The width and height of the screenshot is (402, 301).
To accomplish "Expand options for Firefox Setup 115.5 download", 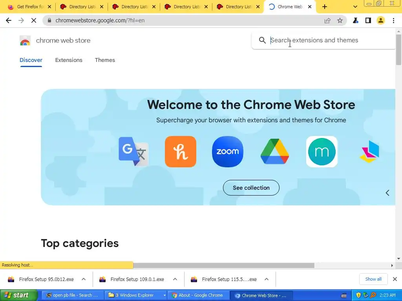I will [267, 279].
